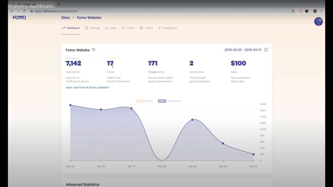Click the 7,142 impressions value

point(73,63)
